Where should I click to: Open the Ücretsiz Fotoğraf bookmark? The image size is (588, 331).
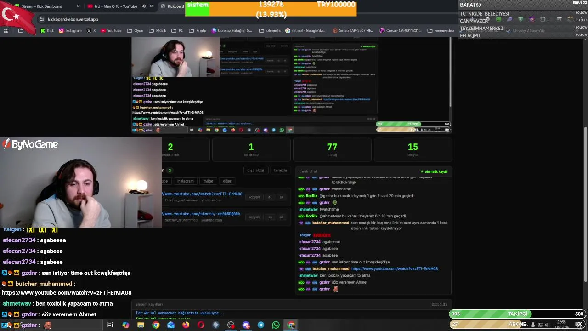click(x=232, y=31)
